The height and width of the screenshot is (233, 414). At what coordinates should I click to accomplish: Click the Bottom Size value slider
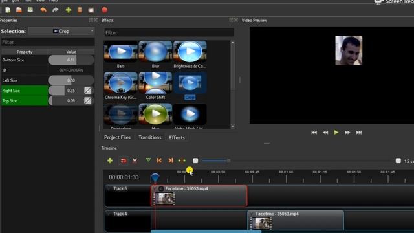tap(71, 60)
